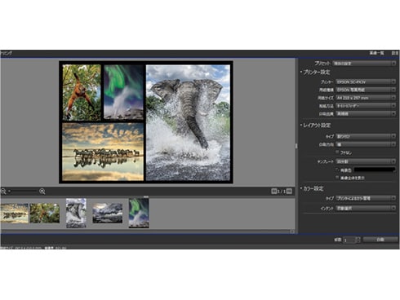Click the zoom out magnifier icon

pyautogui.click(x=3, y=192)
